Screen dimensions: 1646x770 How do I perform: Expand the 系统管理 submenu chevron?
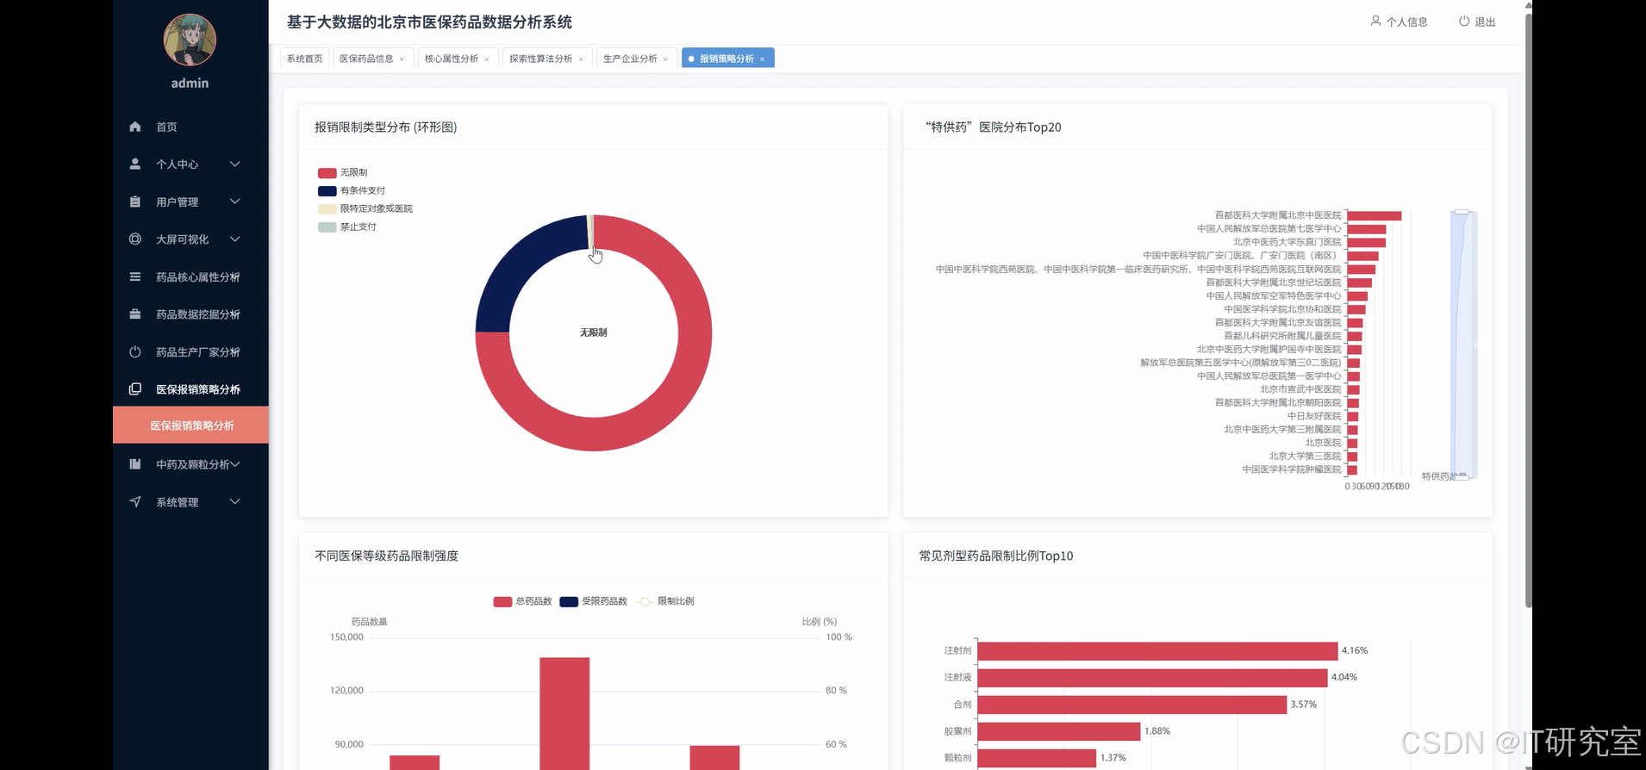[234, 501]
